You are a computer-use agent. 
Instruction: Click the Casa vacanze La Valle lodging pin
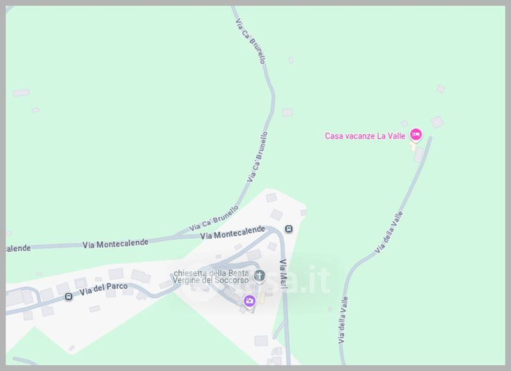416,135
